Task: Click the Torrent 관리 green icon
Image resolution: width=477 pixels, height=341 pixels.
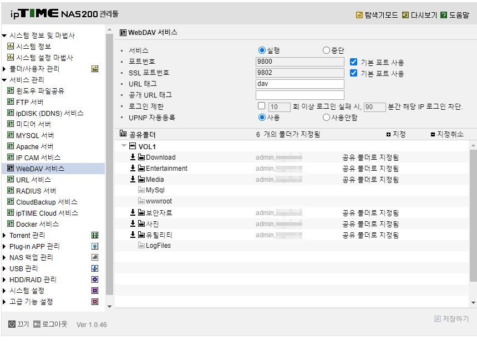Action: click(95, 235)
